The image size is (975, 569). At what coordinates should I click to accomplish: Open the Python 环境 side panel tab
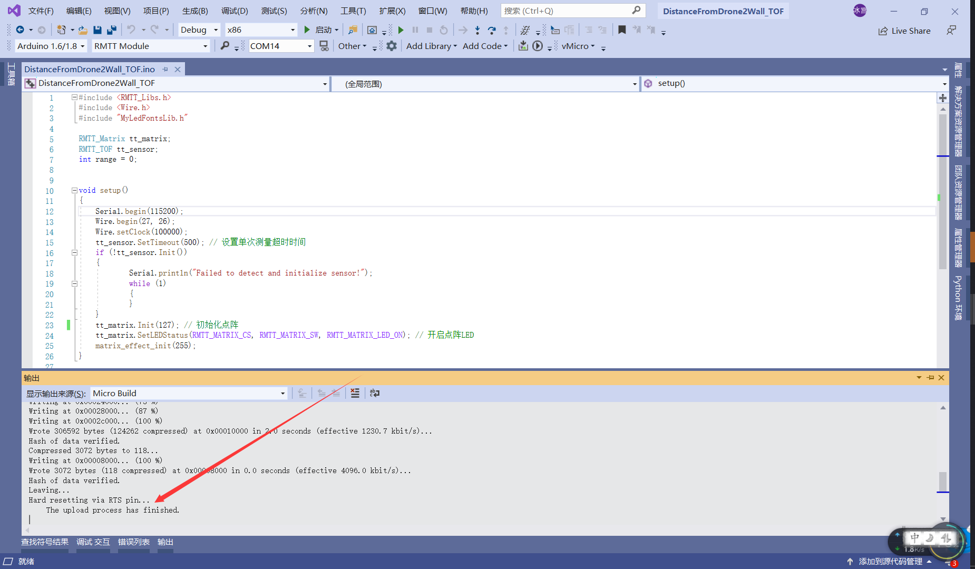[958, 298]
